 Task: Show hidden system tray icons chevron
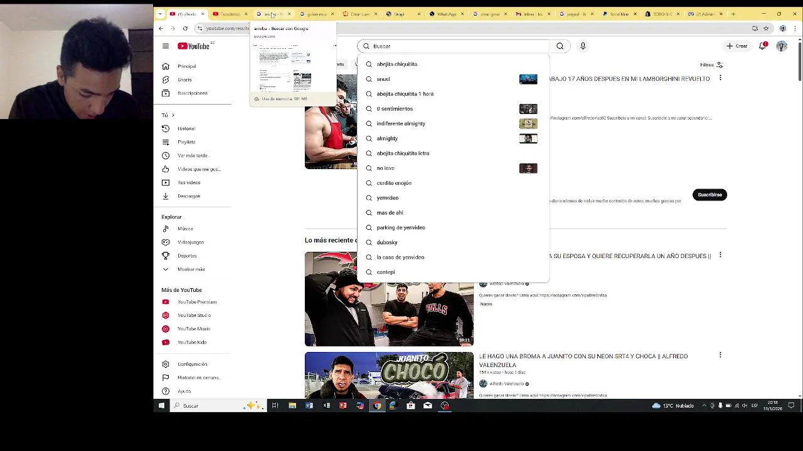click(x=704, y=405)
